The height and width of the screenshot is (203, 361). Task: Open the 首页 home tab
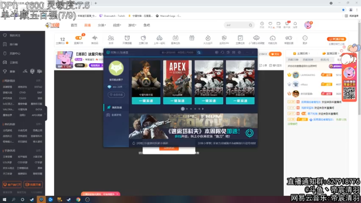pyautogui.click(x=74, y=25)
